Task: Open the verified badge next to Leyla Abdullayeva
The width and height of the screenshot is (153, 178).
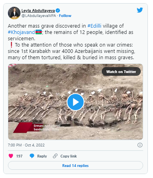Action: pos(58,10)
